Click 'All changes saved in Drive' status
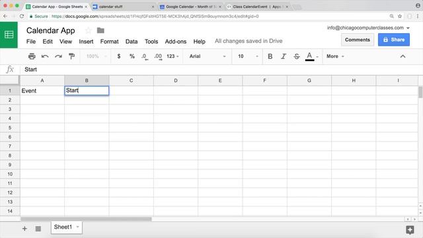This screenshot has height=238, width=423. [x=249, y=41]
